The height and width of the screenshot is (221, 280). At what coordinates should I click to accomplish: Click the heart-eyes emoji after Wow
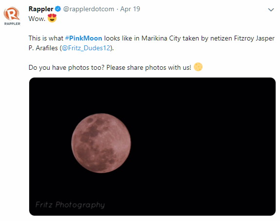click(x=52, y=18)
